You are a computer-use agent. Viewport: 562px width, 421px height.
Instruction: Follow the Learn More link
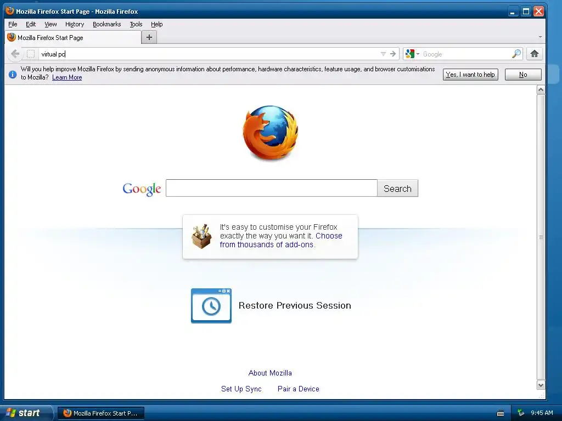click(x=67, y=77)
